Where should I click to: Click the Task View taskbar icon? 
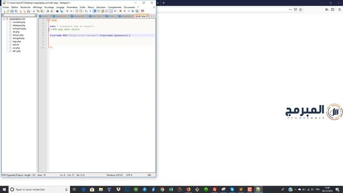point(74,189)
